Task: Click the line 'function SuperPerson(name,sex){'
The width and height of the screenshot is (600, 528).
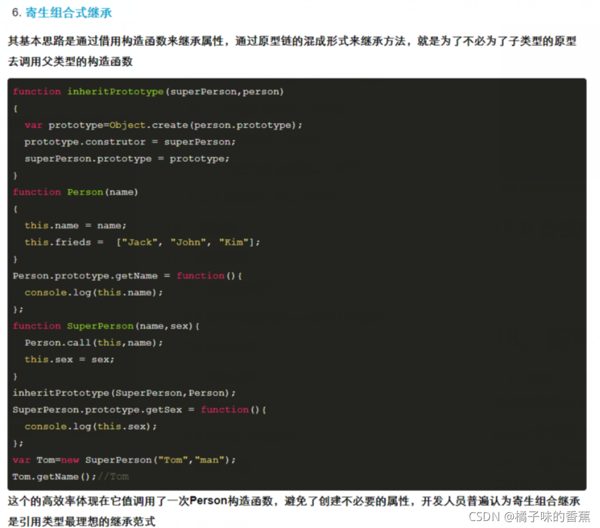Action: pyautogui.click(x=106, y=326)
